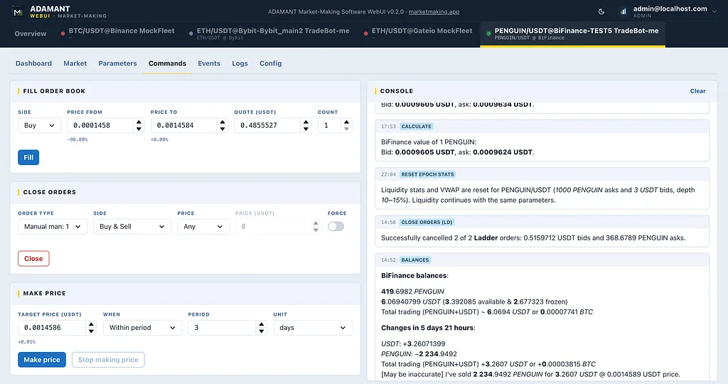The width and height of the screenshot is (728, 384).
Task: Click the BALANCES console tag
Action: tap(415, 260)
